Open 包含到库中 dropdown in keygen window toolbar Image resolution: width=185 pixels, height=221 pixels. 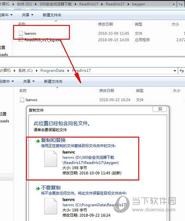(6, 15)
